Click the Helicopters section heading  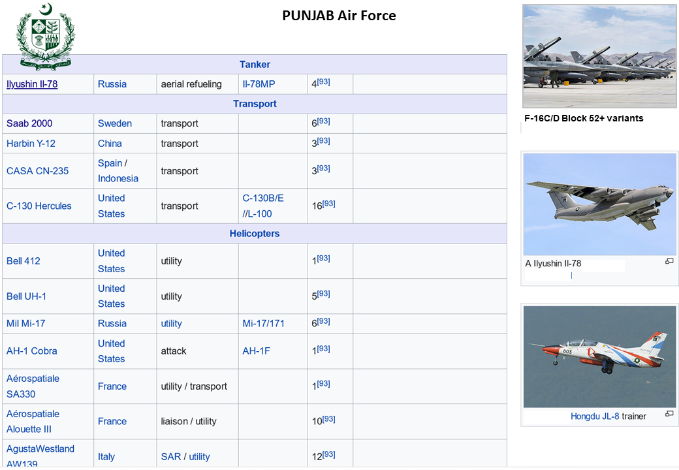pos(255,234)
